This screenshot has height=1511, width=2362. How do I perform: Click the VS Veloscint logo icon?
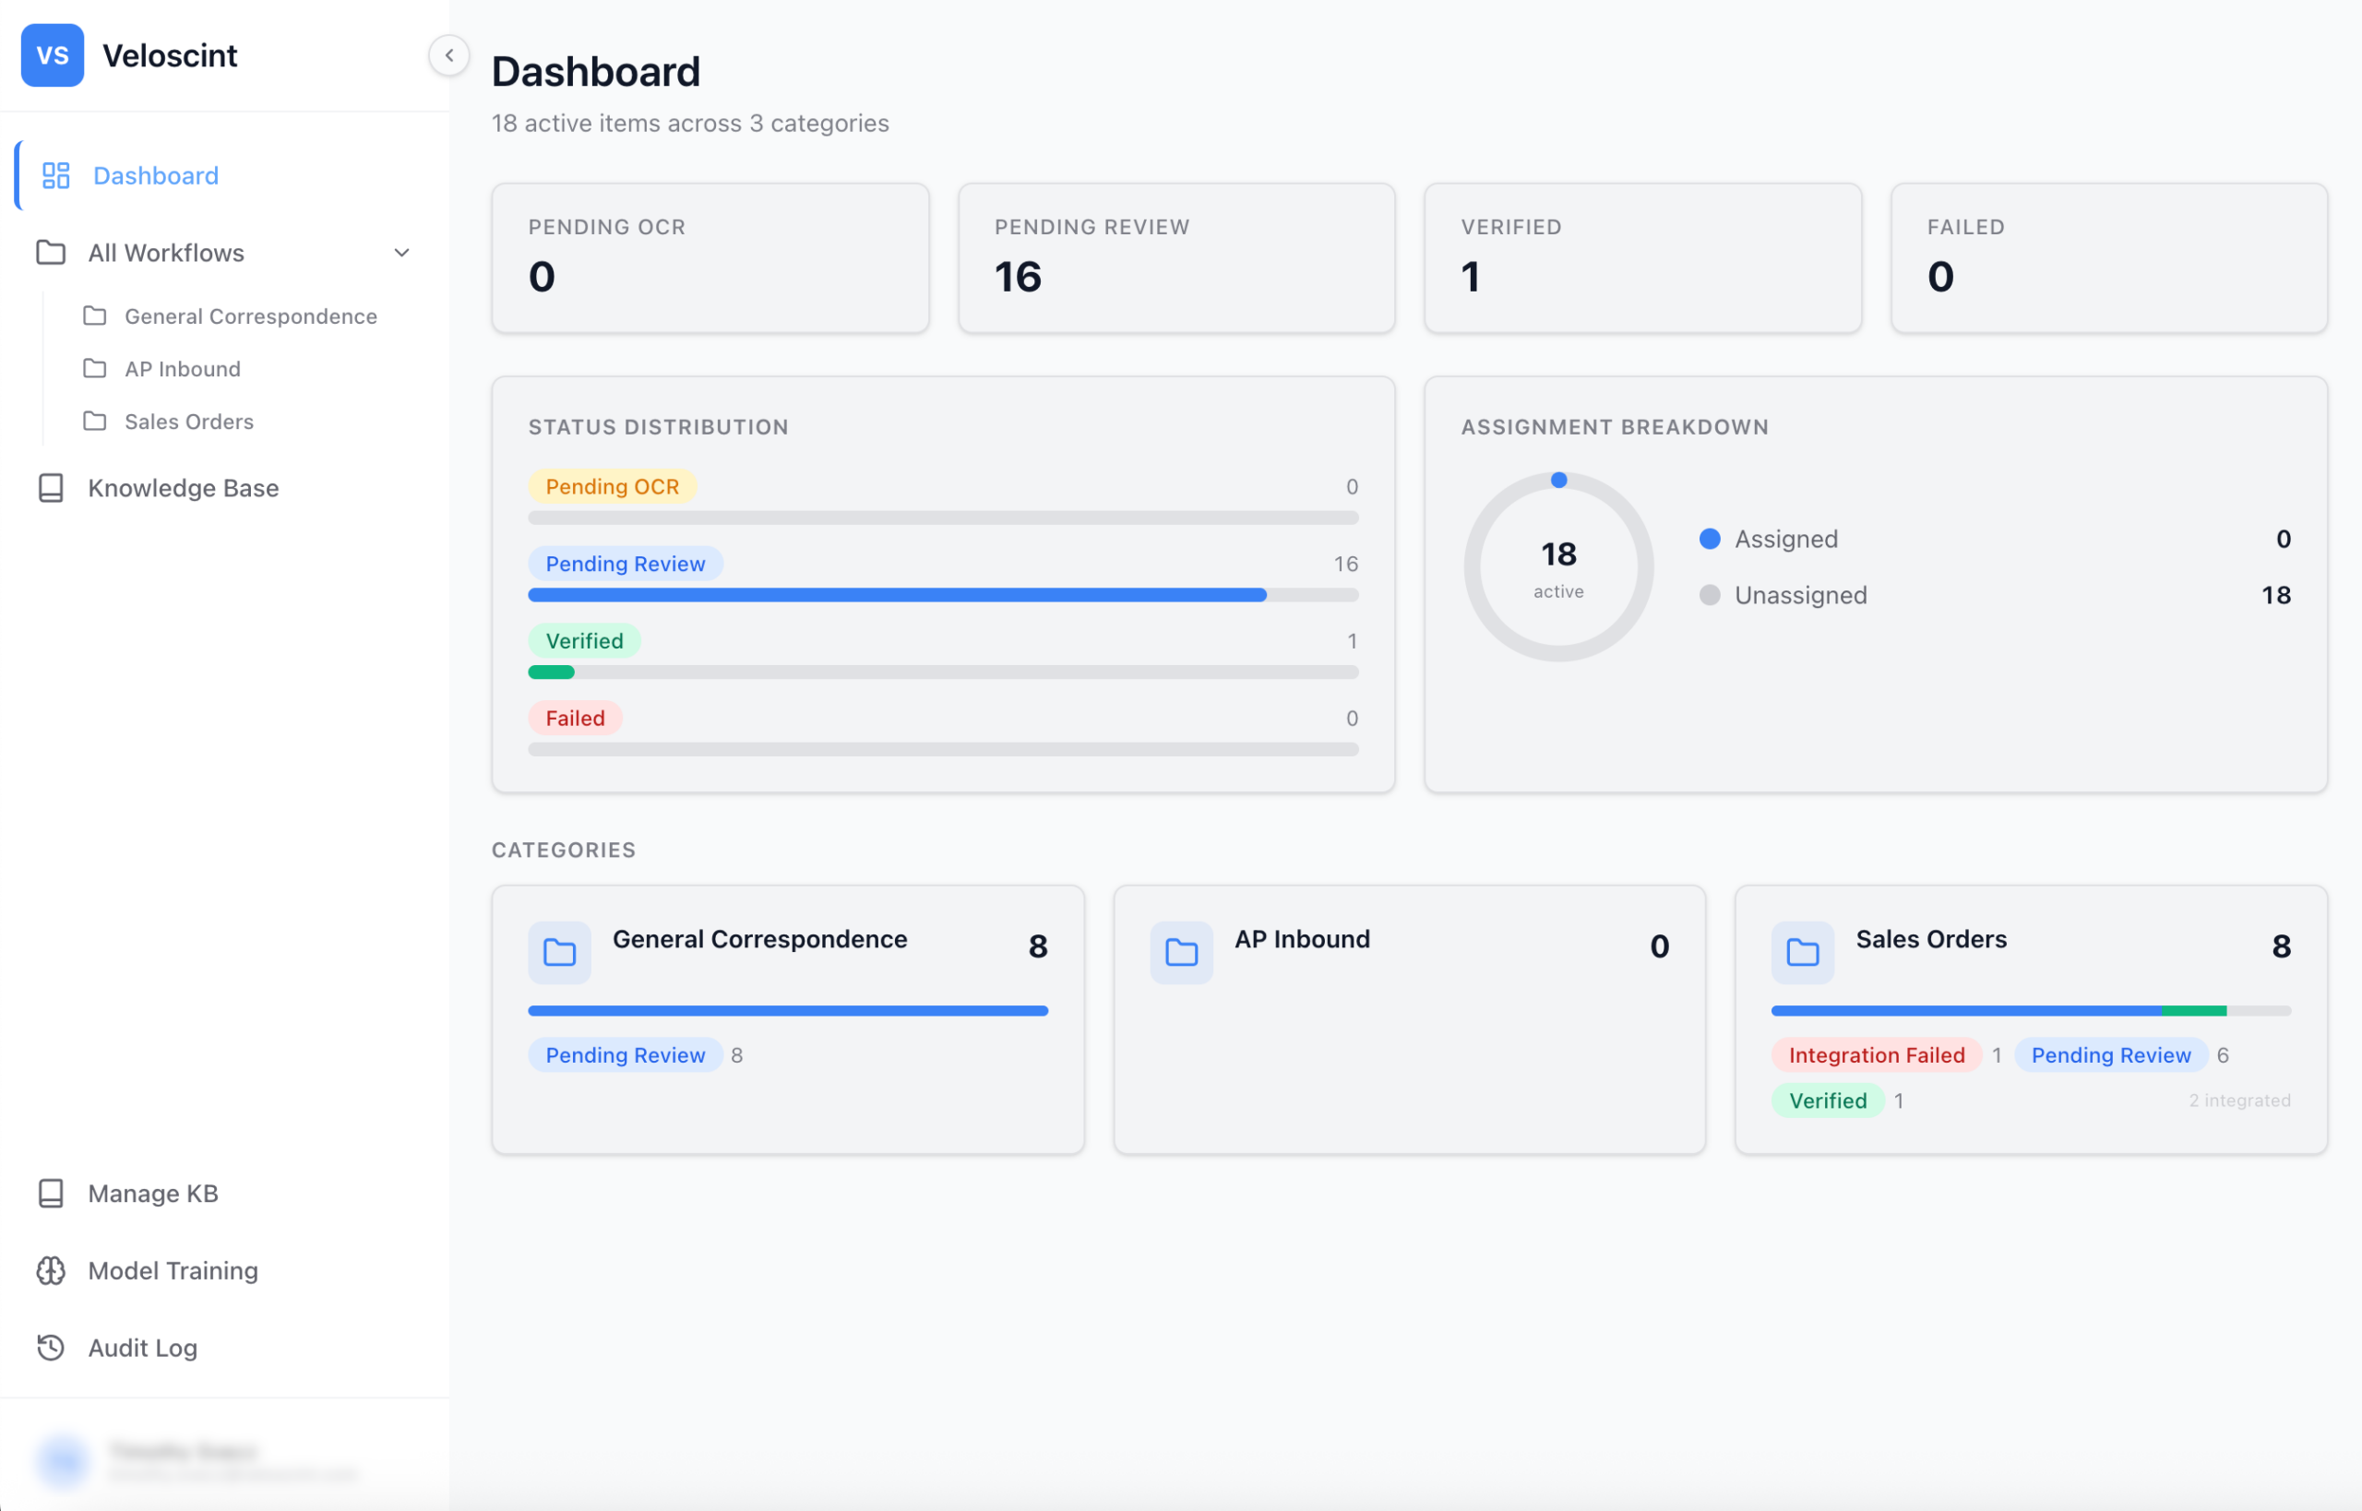pyautogui.click(x=52, y=55)
